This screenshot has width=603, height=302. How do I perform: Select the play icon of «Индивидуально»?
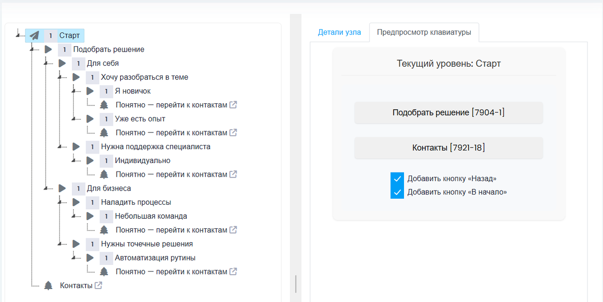point(89,161)
